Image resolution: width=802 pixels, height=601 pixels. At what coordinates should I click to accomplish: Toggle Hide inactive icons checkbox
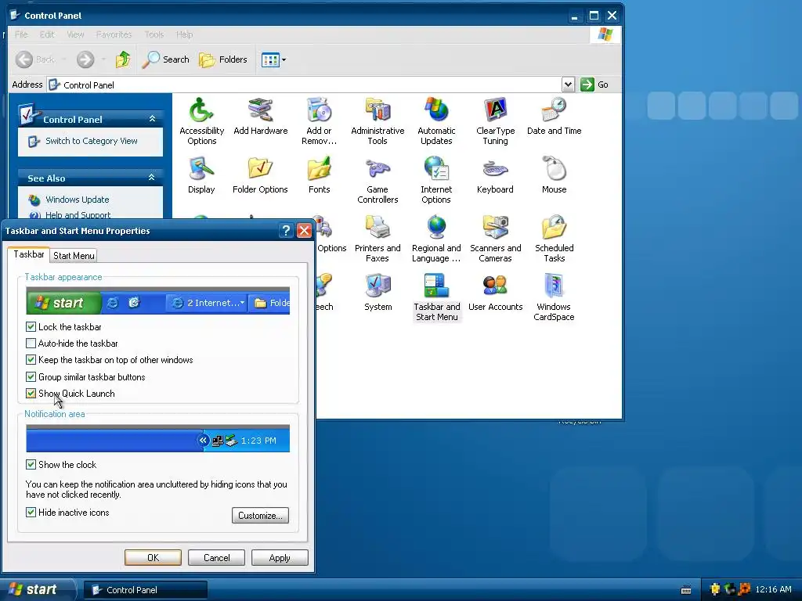pyautogui.click(x=31, y=512)
